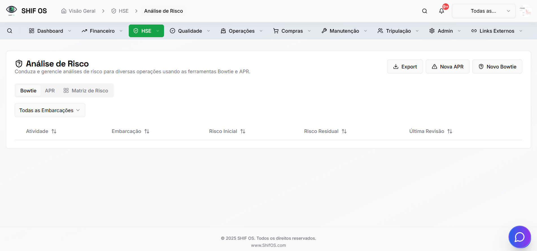Sort by Última Revisão arrows

click(x=450, y=131)
